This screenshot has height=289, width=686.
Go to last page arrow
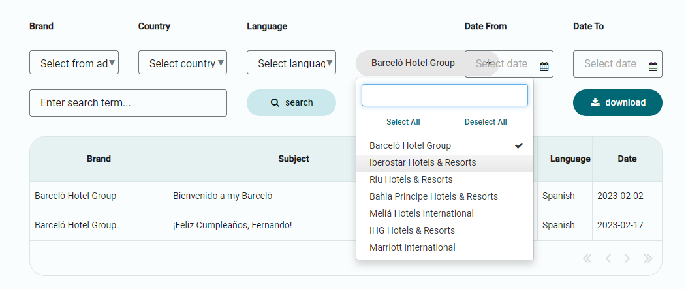tap(648, 258)
